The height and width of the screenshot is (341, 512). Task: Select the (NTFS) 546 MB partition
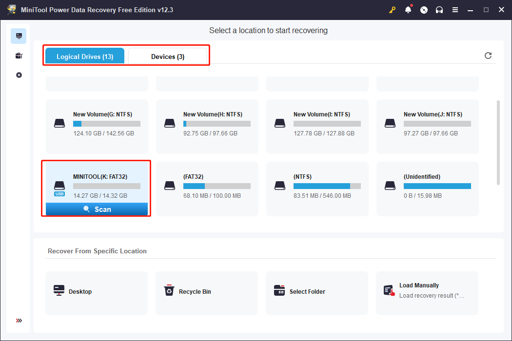[x=316, y=189]
